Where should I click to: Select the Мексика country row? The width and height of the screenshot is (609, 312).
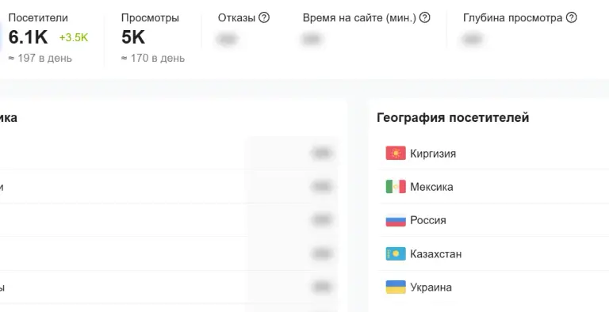pyautogui.click(x=494, y=187)
